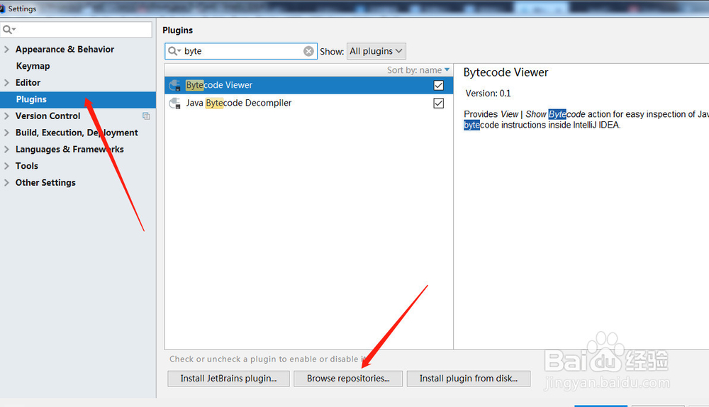Click the Bytecode Viewer details heading

(x=506, y=72)
